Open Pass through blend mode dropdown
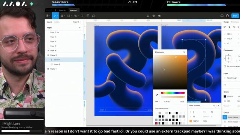The width and height of the screenshot is (240, 135). pos(232,78)
